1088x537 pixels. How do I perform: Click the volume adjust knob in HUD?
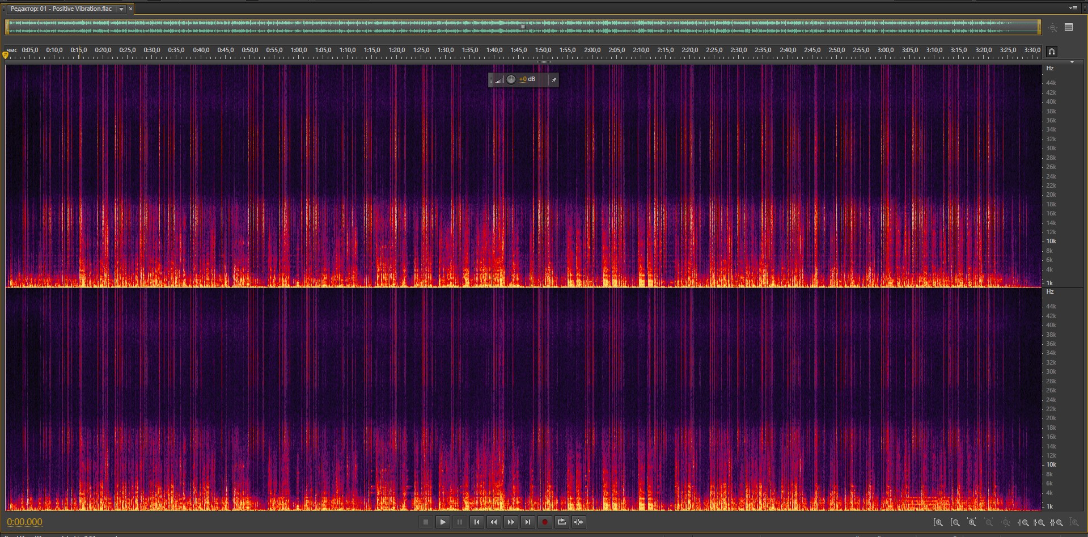click(511, 79)
